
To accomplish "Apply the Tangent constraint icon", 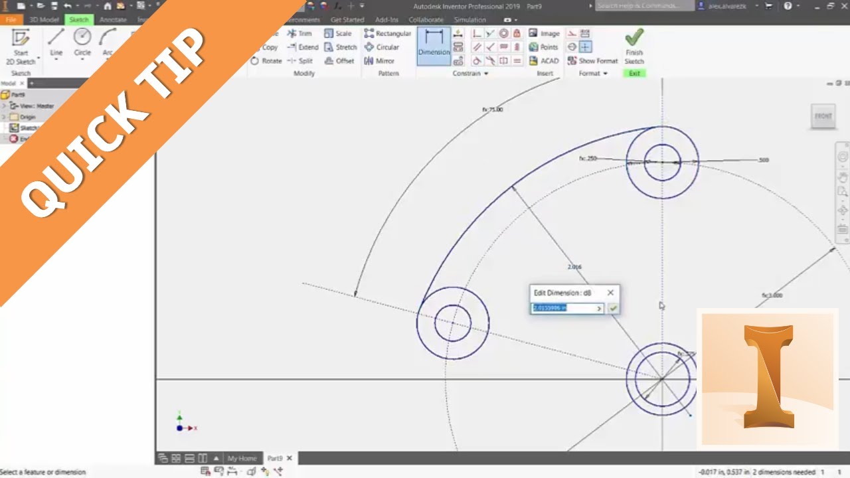I will point(477,61).
